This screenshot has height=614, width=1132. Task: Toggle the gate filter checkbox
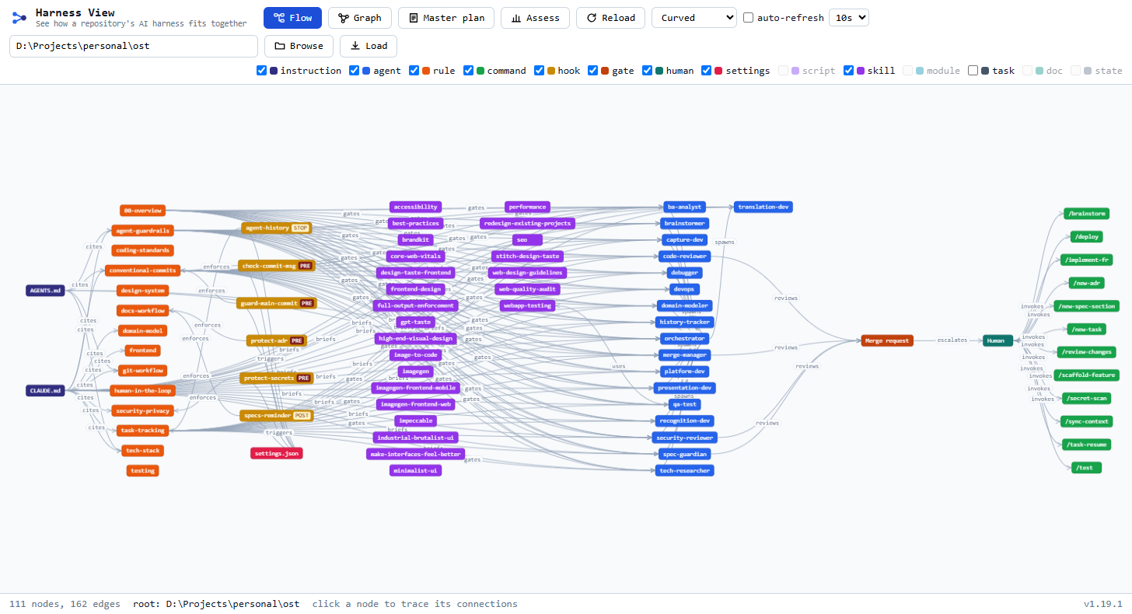point(593,71)
